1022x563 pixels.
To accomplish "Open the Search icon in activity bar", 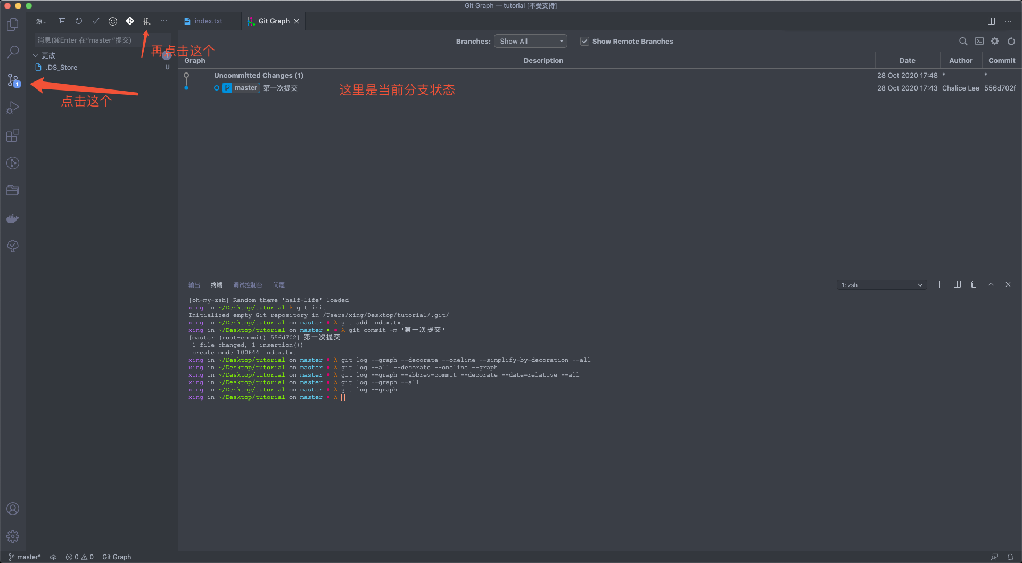I will pyautogui.click(x=13, y=52).
